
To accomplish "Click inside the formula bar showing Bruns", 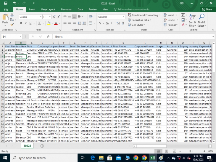I will (132, 36).
